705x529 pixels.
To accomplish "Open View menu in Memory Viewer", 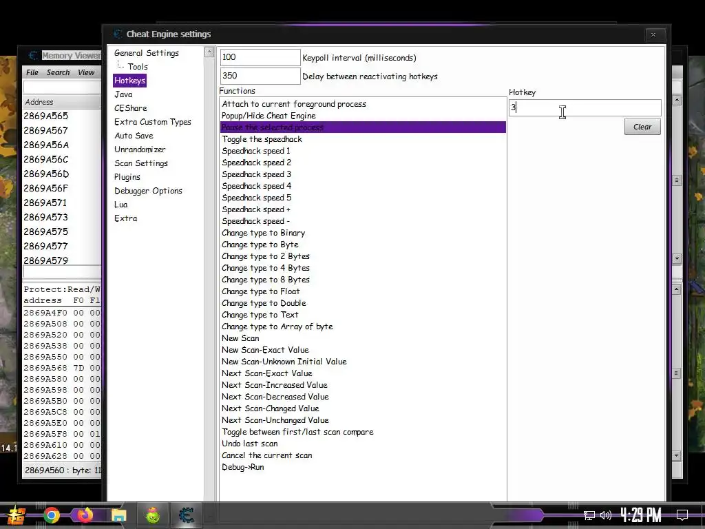I will [x=86, y=72].
